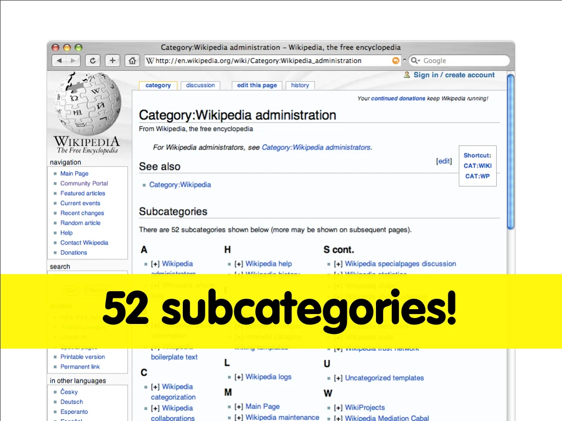Image resolution: width=562 pixels, height=421 pixels.
Task: Open the Donations link
Action: click(74, 252)
